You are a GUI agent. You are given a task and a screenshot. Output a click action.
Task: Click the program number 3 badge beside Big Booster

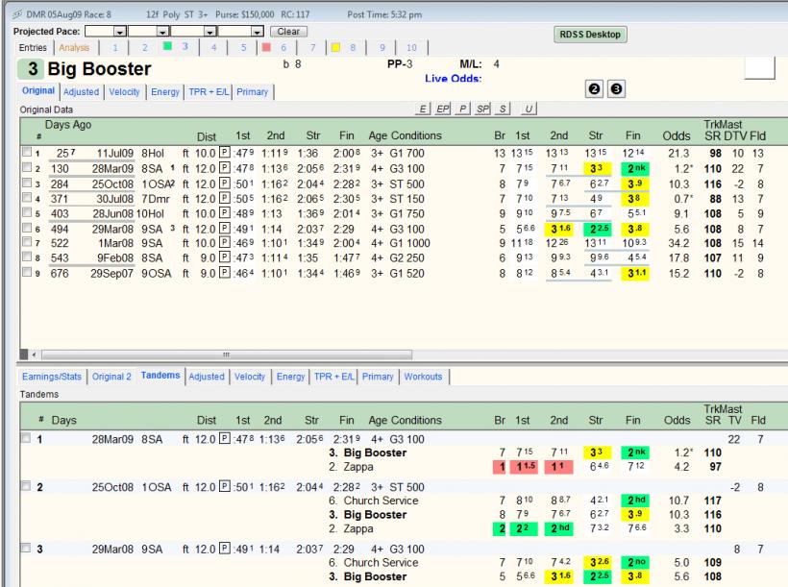point(32,69)
